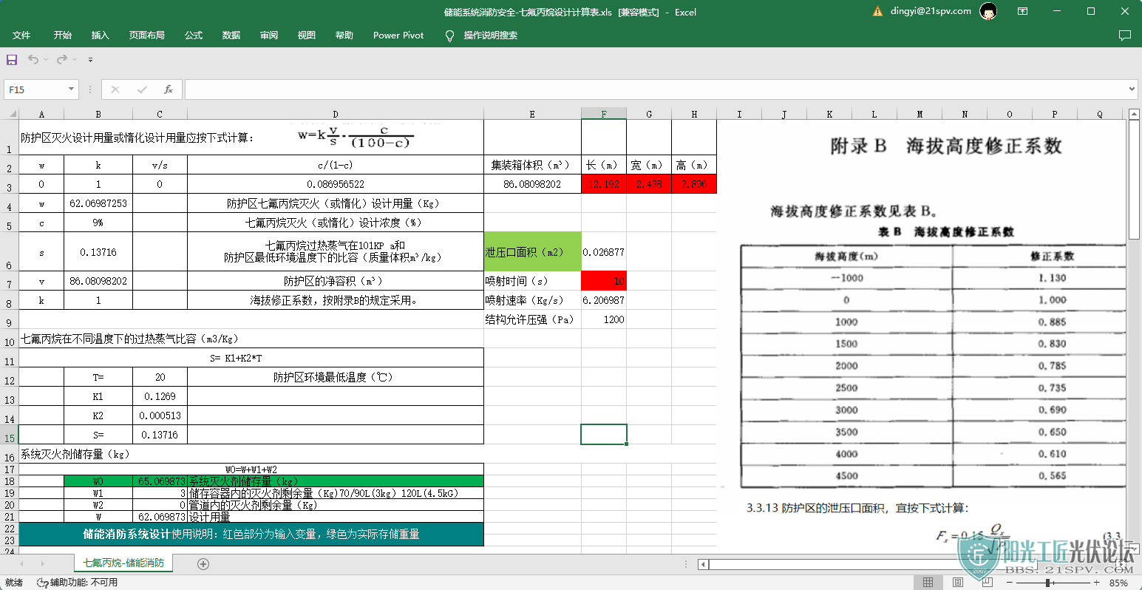Switch to Page Break Preview icon
The image size is (1142, 590).
click(x=988, y=583)
